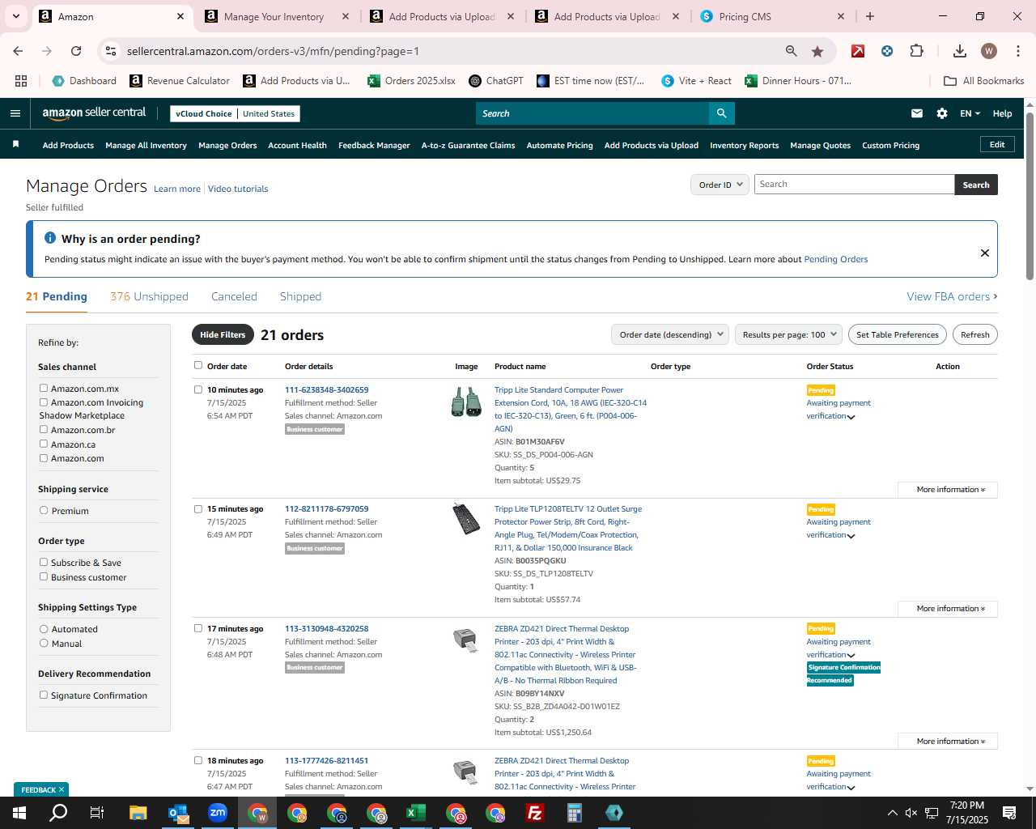Check the Signature Confirmation filter
The height and width of the screenshot is (829, 1036).
44,695
